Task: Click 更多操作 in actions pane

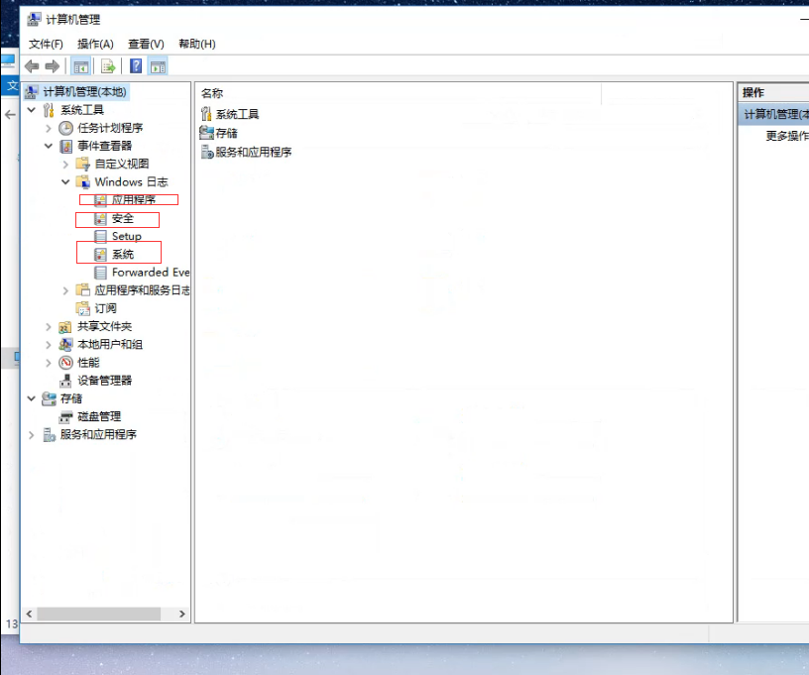Action: point(787,136)
